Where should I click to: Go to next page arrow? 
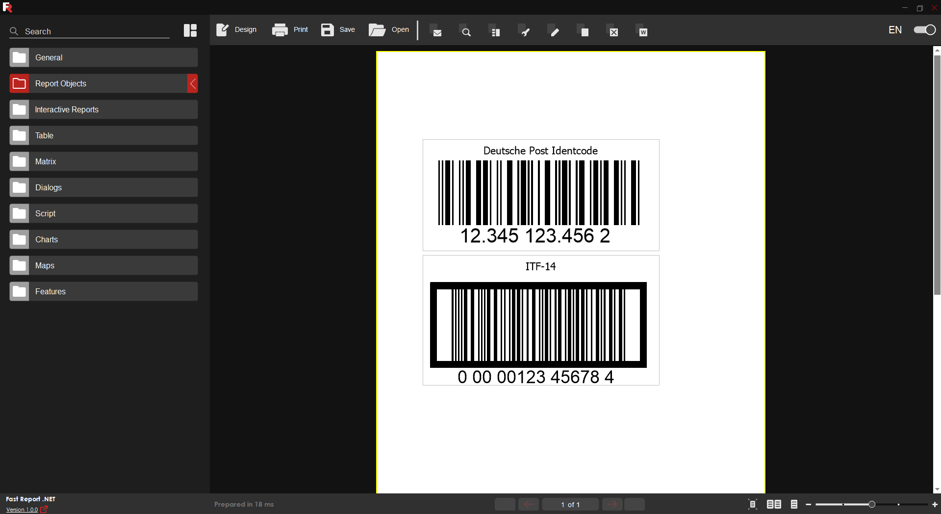(612, 504)
